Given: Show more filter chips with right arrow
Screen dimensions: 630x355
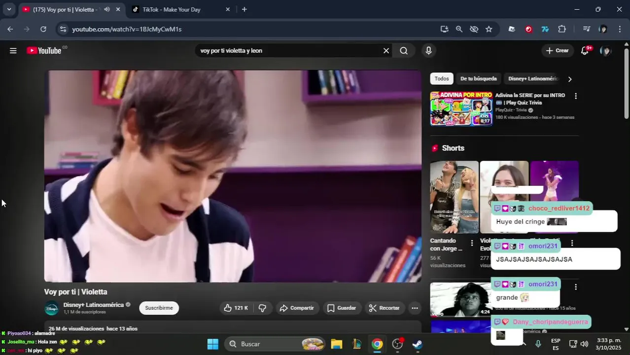Looking at the screenshot, I should tap(570, 79).
